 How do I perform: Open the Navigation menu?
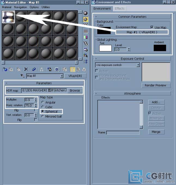click(20, 7)
